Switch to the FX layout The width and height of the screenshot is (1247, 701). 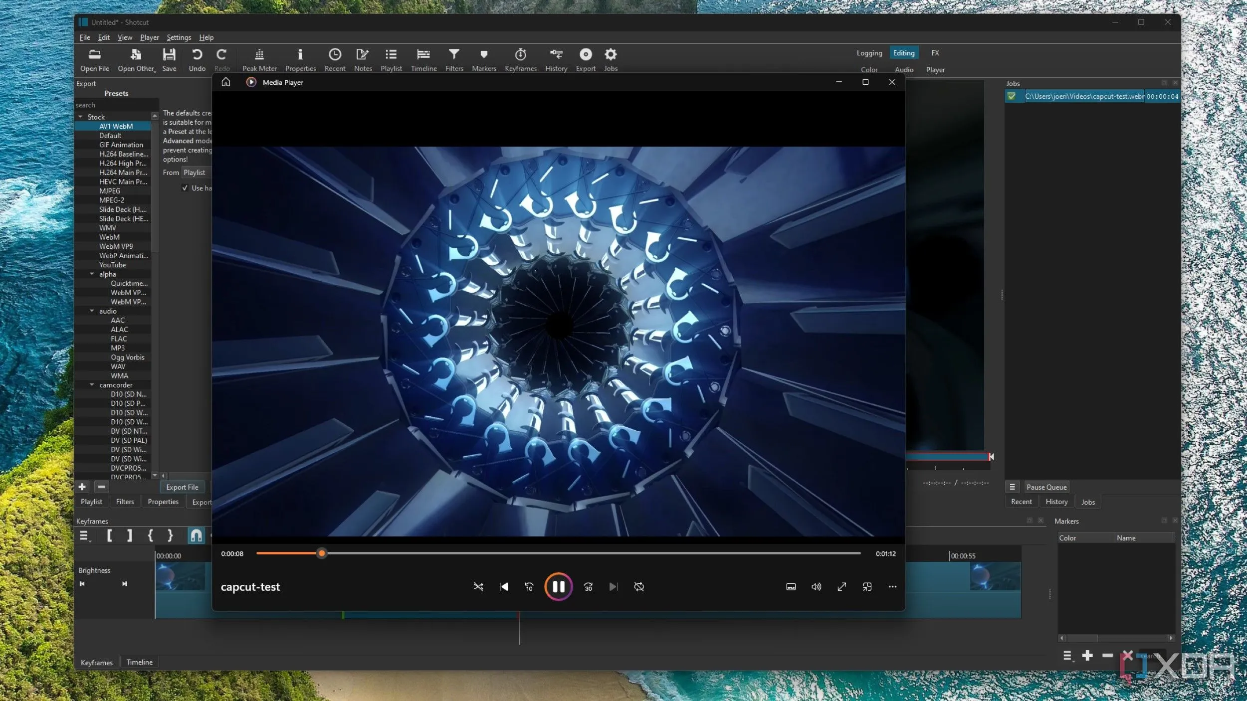(935, 53)
